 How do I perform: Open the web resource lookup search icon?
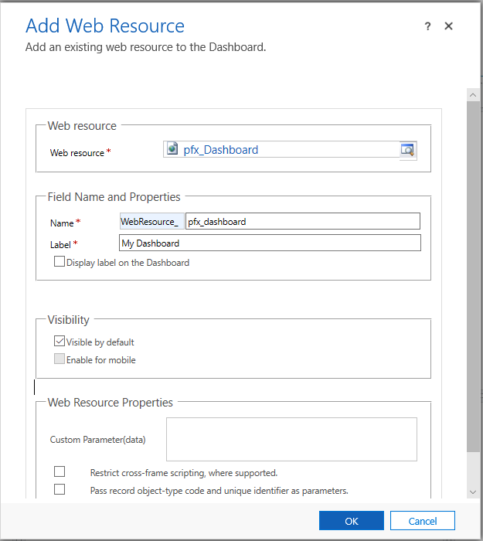coord(407,150)
